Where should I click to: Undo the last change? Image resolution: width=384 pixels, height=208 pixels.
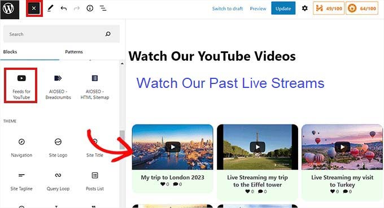[x=64, y=8]
